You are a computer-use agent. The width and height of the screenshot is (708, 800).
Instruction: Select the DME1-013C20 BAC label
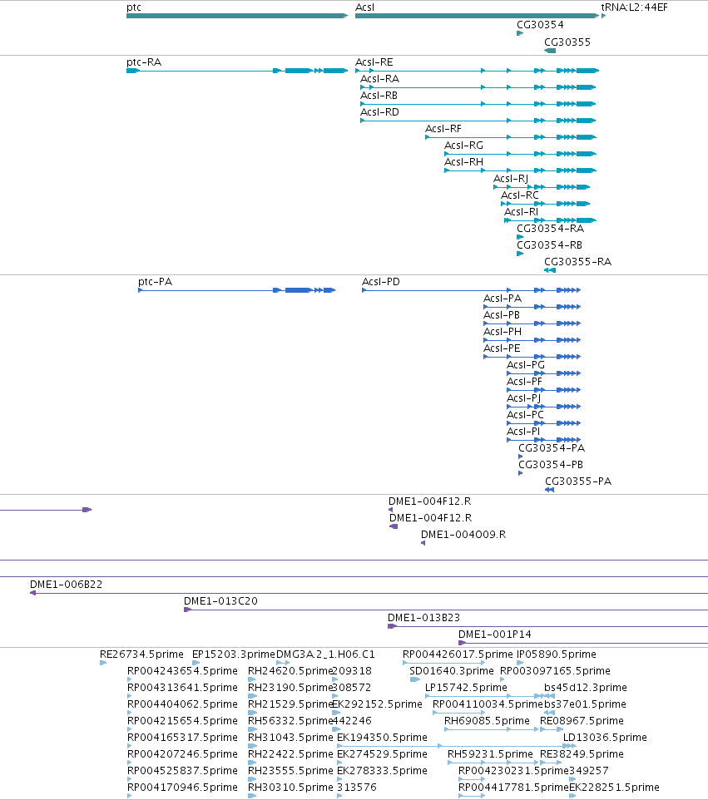click(221, 601)
